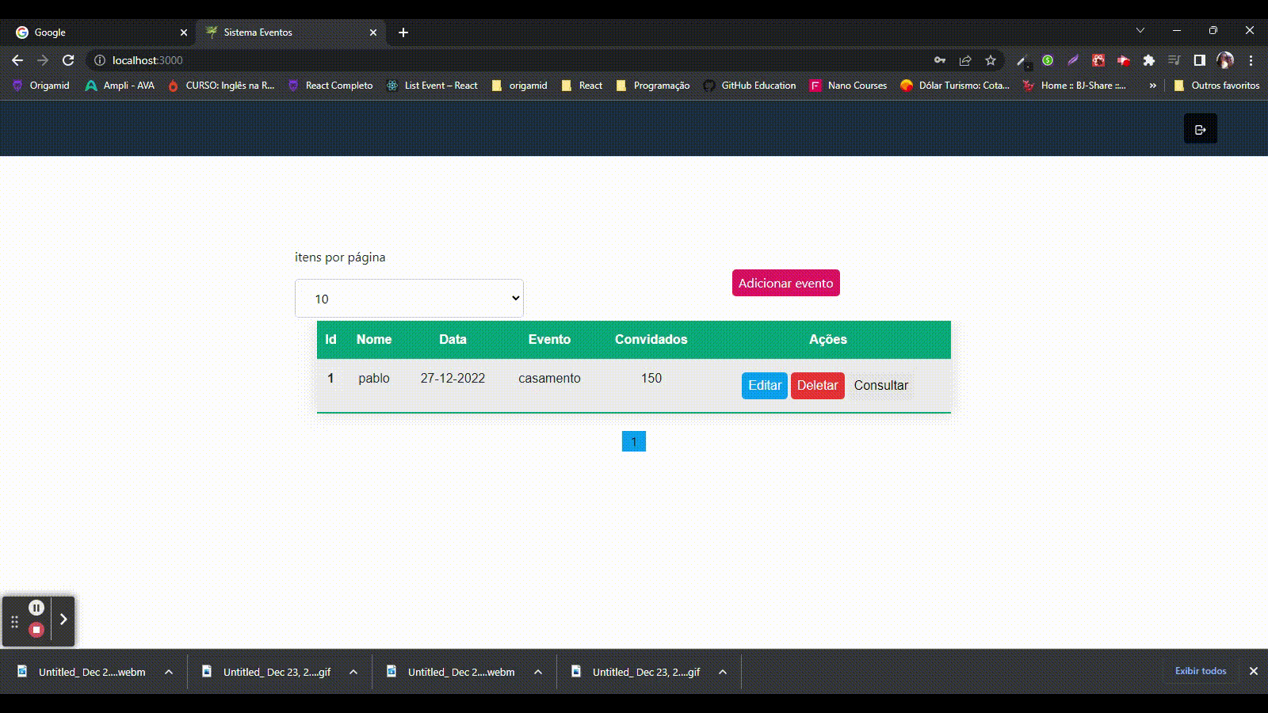This screenshot has width=1268, height=713.
Task: Open Exibir todos in the downloads bar
Action: click(x=1200, y=671)
